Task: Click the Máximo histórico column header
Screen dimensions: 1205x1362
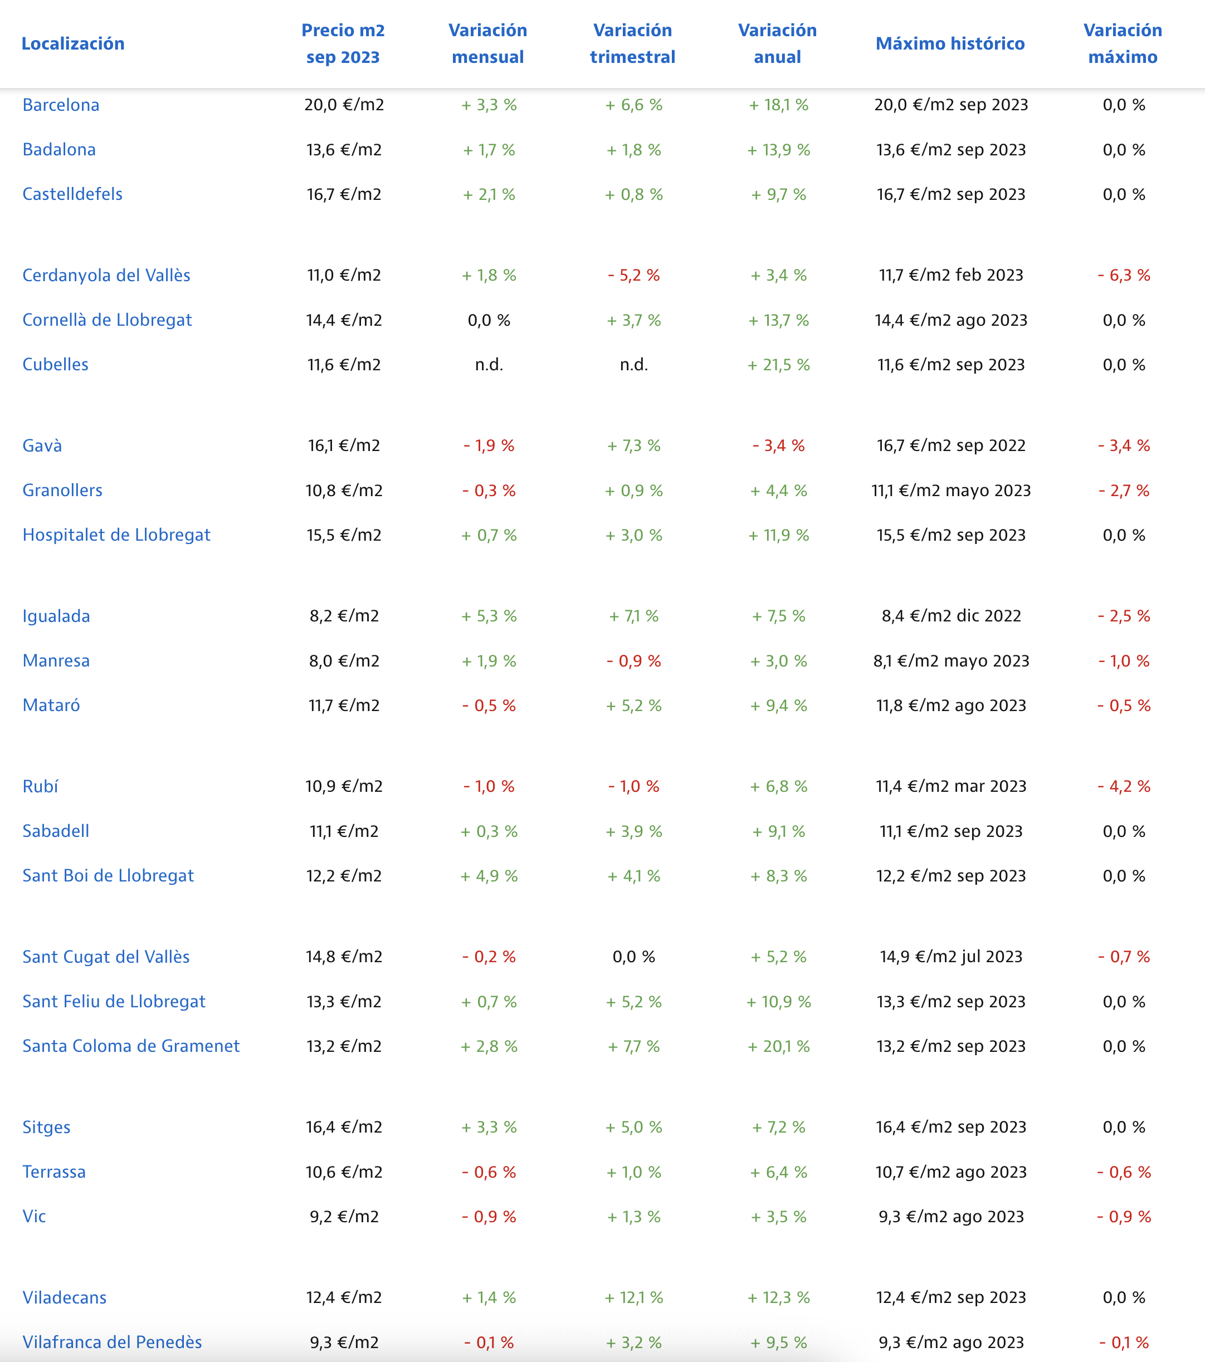Action: (x=950, y=44)
